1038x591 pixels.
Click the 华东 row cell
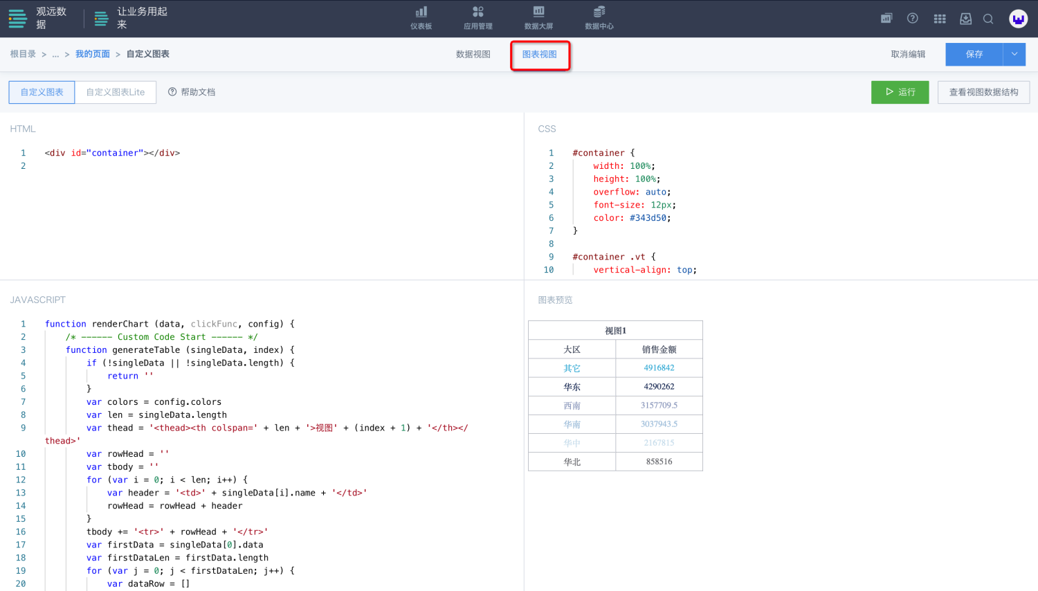572,387
